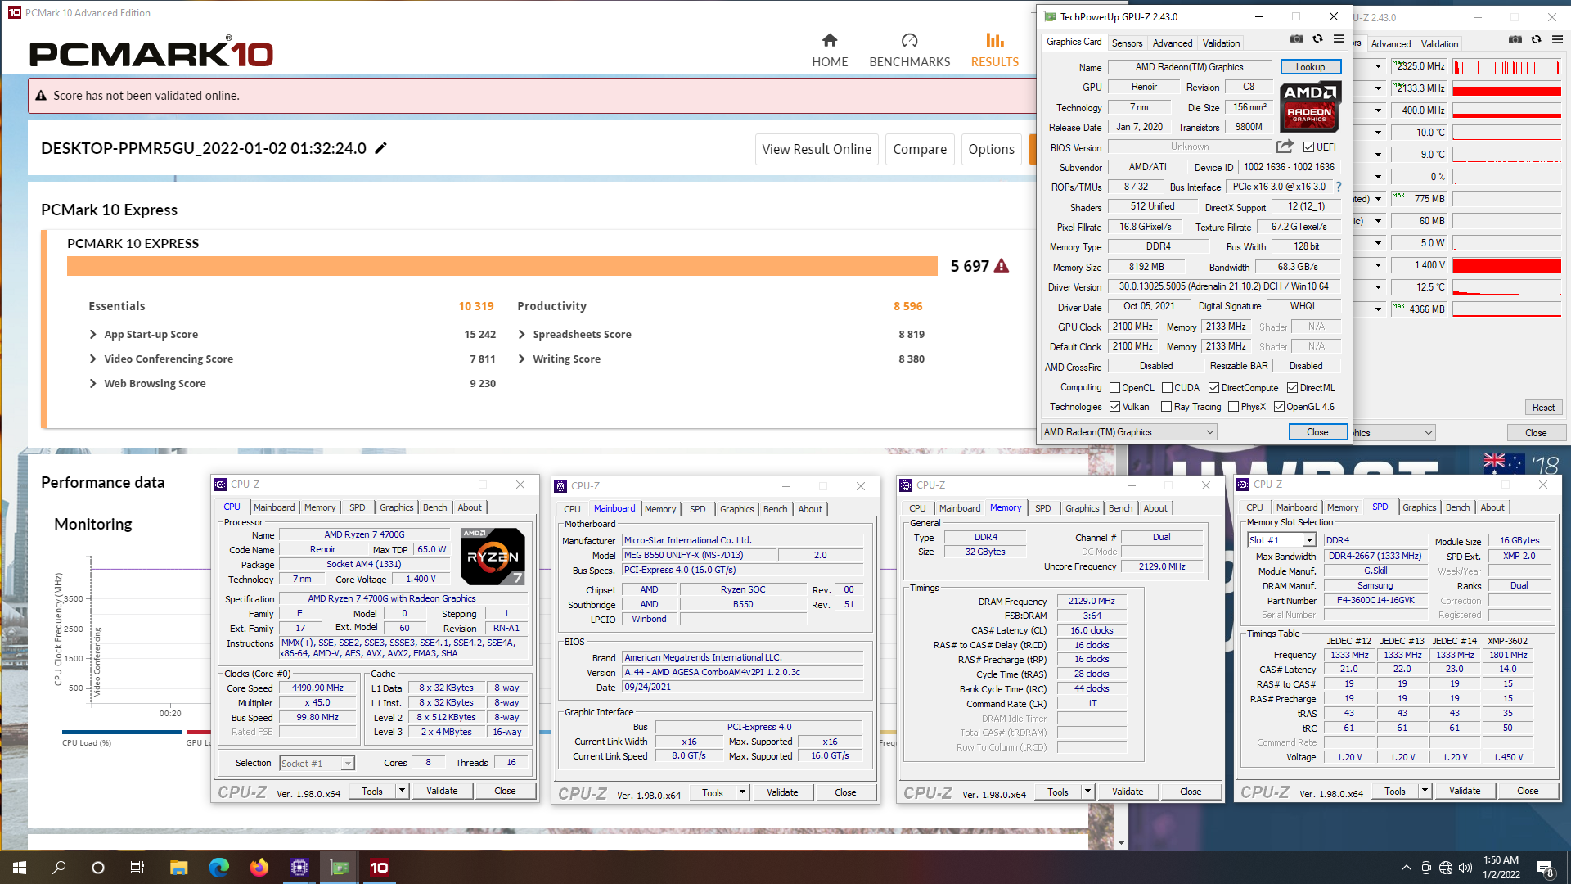Click the Ryzen 7 logo in CPU-Z

[x=493, y=557]
